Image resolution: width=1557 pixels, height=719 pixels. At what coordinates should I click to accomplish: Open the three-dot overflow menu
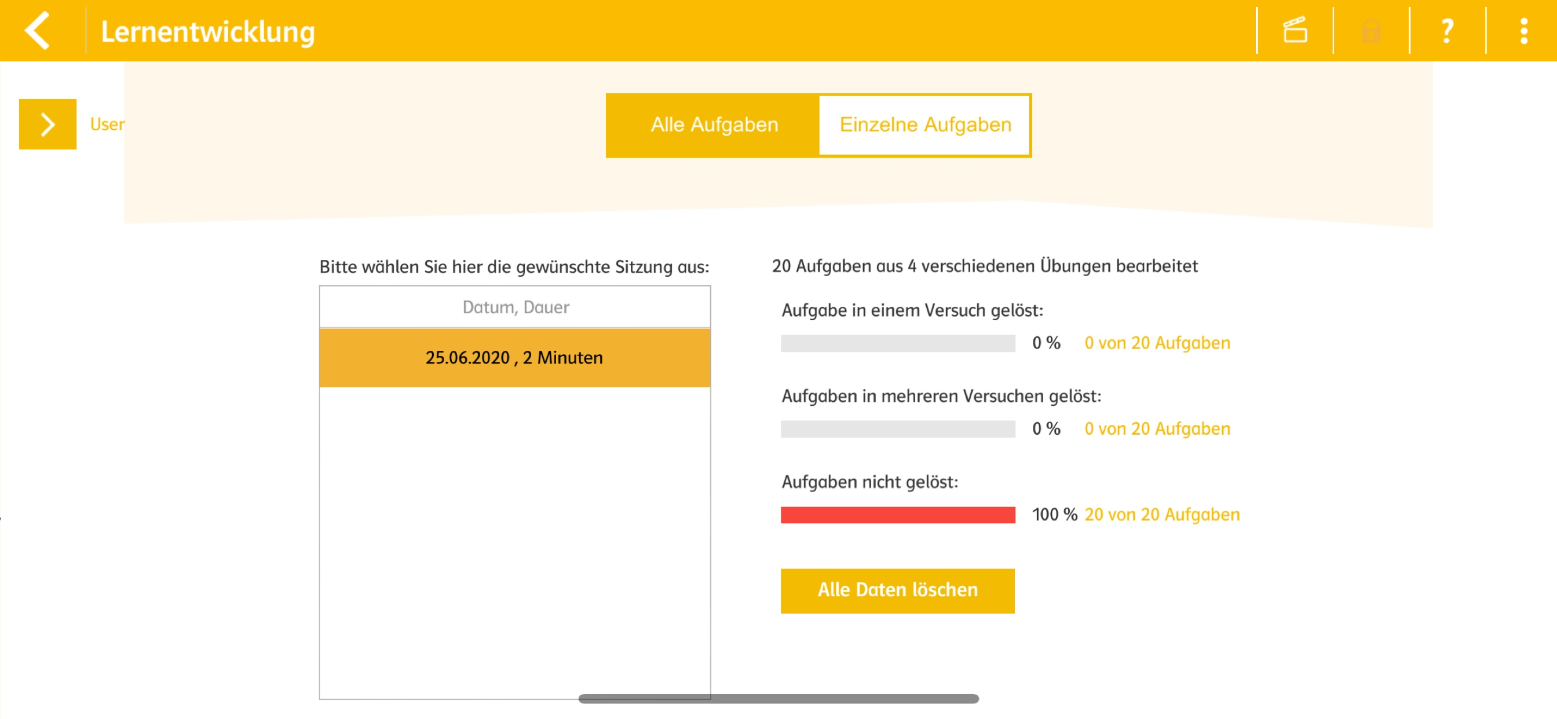click(1524, 31)
